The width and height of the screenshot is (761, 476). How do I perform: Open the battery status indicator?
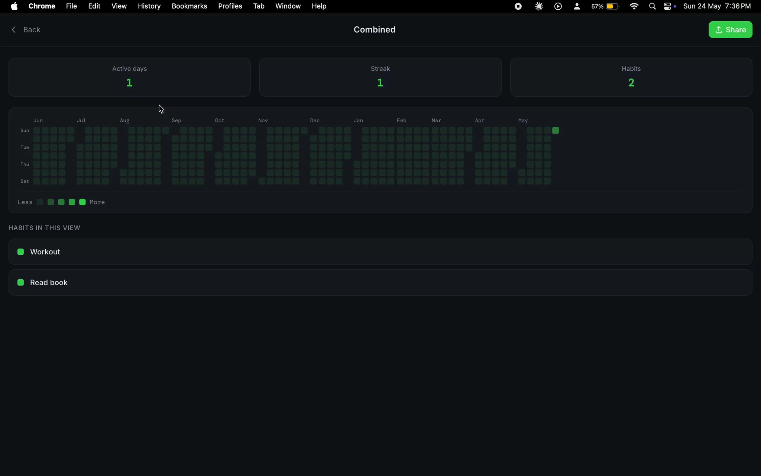605,6
